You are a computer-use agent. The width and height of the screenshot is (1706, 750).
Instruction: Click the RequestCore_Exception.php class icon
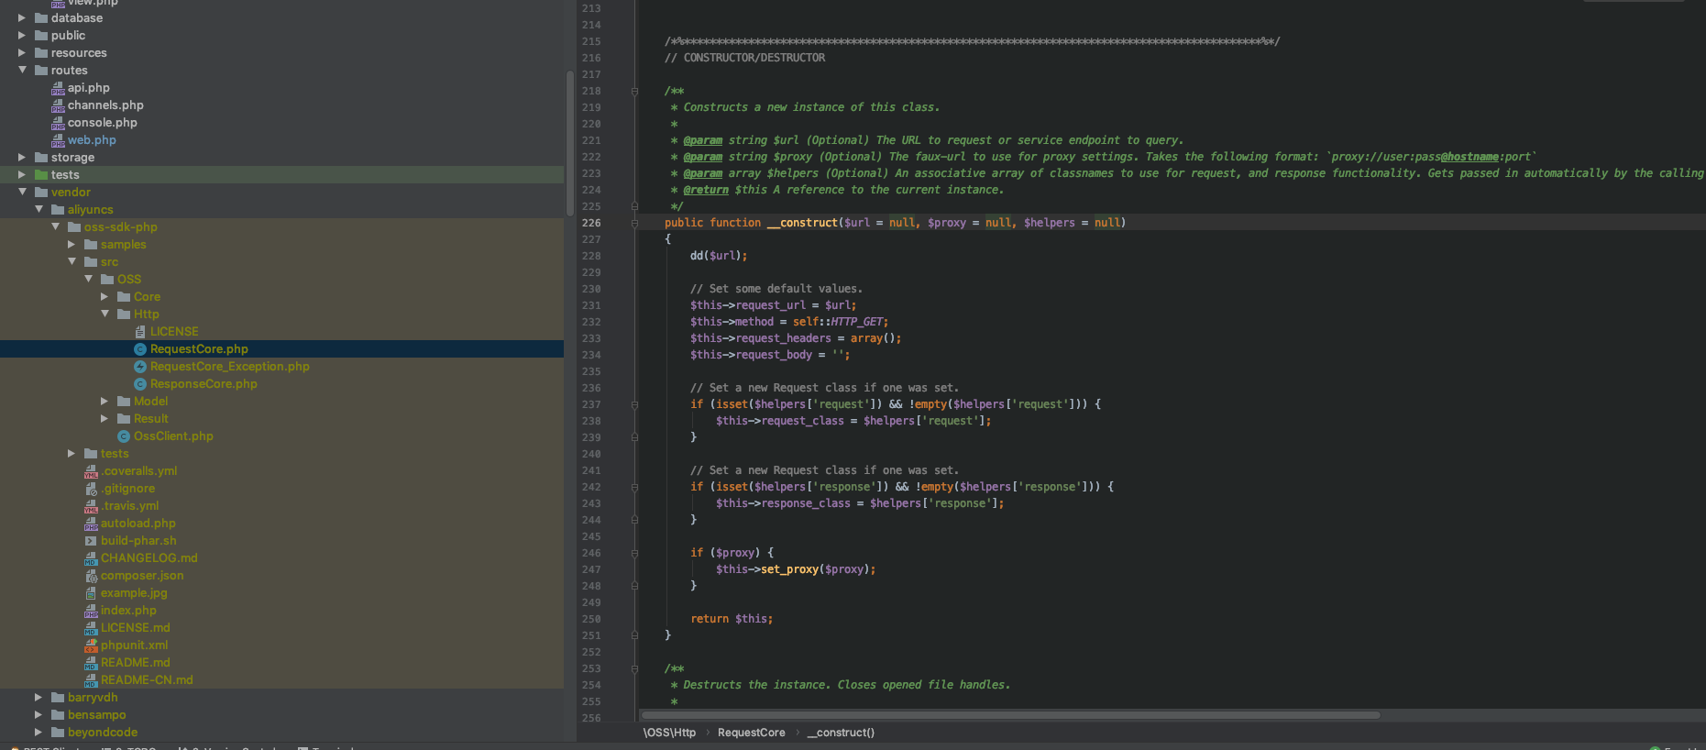click(140, 367)
